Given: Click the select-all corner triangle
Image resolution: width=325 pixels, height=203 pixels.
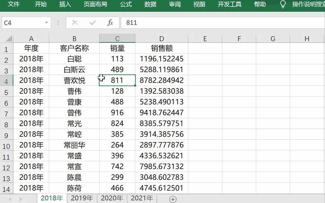Looking at the screenshot, I should pos(9,39).
